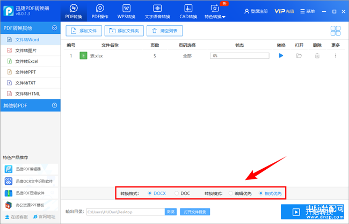This screenshot has height=224, width=349.
Task: Click the 打开文件目录 button
Action: click(195, 212)
